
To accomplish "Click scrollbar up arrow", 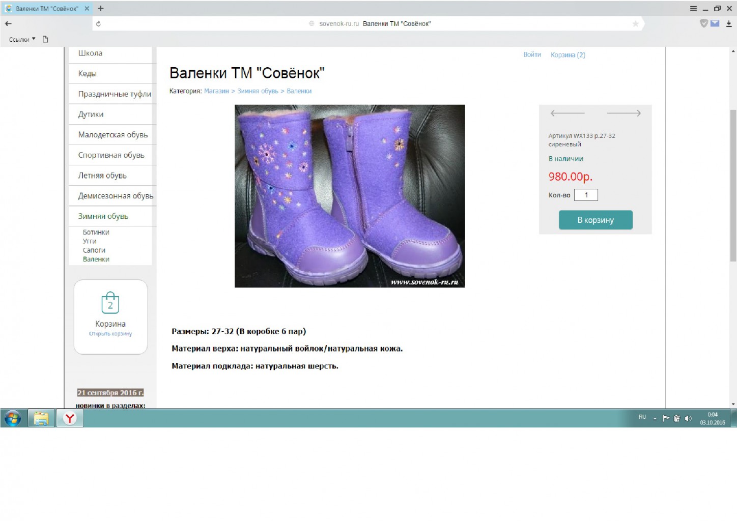I will coord(733,51).
